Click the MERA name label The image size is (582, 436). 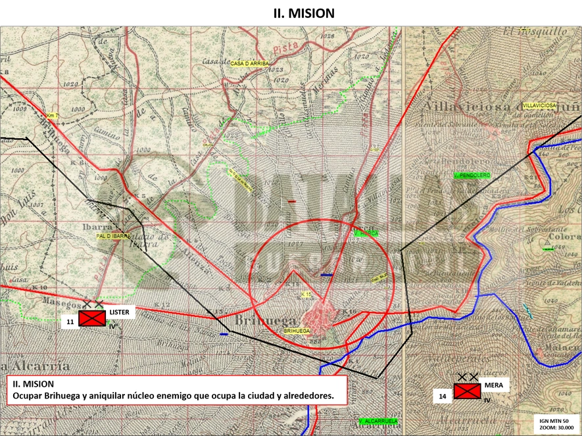pyautogui.click(x=494, y=385)
